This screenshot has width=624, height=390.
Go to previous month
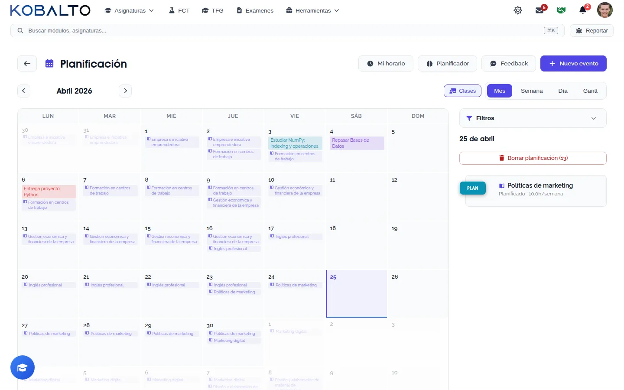23,91
